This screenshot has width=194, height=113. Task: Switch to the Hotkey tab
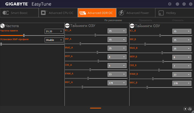[x=175, y=13]
